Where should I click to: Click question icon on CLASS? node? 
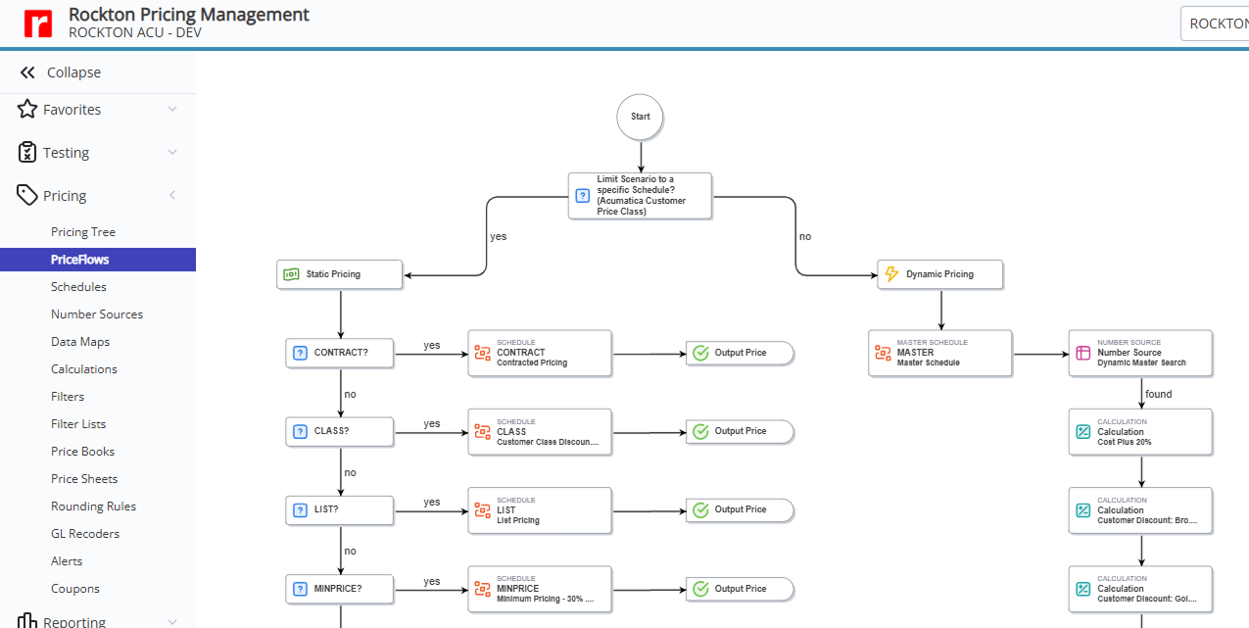pyautogui.click(x=300, y=431)
